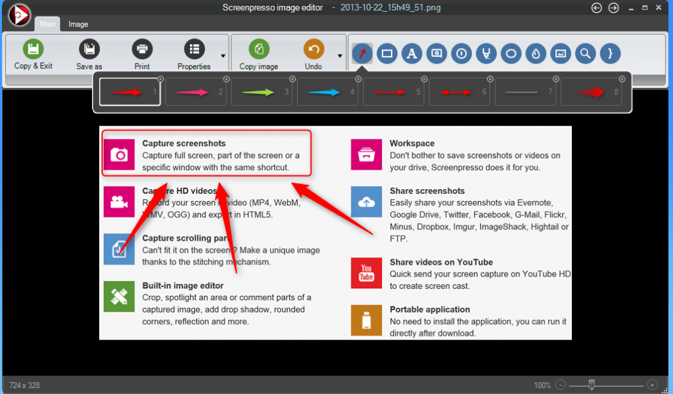
Task: Switch to the Image tab
Action: tap(78, 24)
